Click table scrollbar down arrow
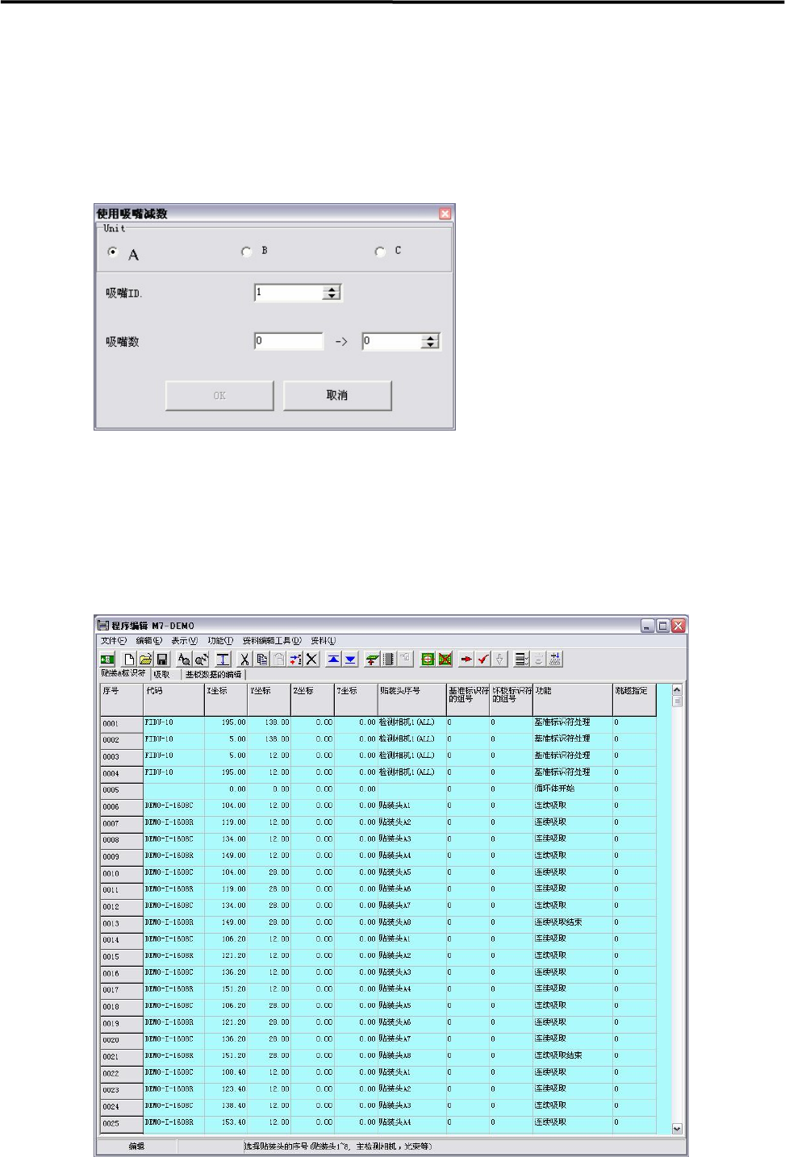Viewport: 785px width, 1157px height. point(677,1129)
